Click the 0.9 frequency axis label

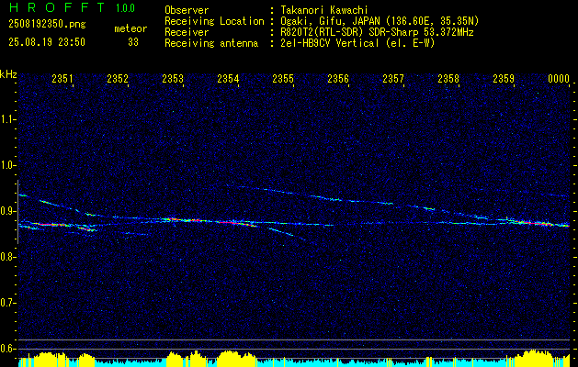8,211
